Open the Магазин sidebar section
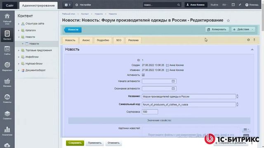Image resolution: width=264 pixels, height=148 pixels. tap(7, 83)
